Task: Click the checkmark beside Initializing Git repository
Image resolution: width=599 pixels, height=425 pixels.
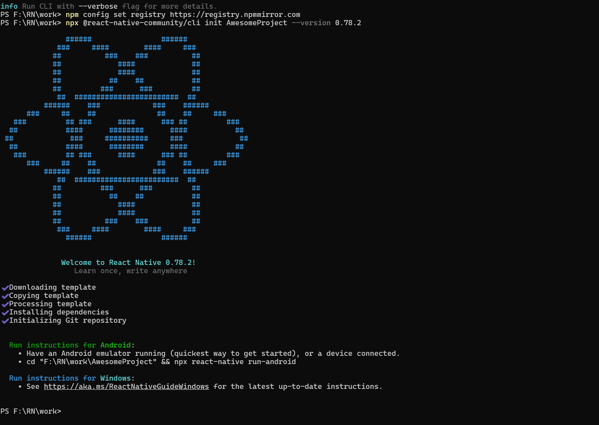Action: (5, 321)
